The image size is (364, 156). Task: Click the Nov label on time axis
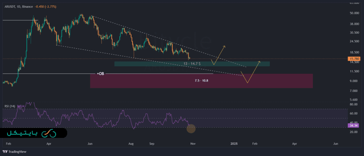click(x=193, y=144)
